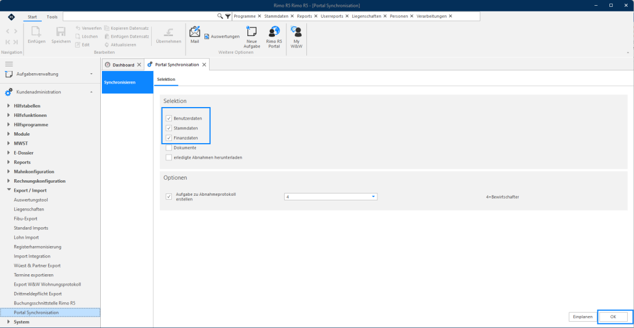634x328 pixels.
Task: Close the Portal Synchronisation tab
Action: (204, 65)
